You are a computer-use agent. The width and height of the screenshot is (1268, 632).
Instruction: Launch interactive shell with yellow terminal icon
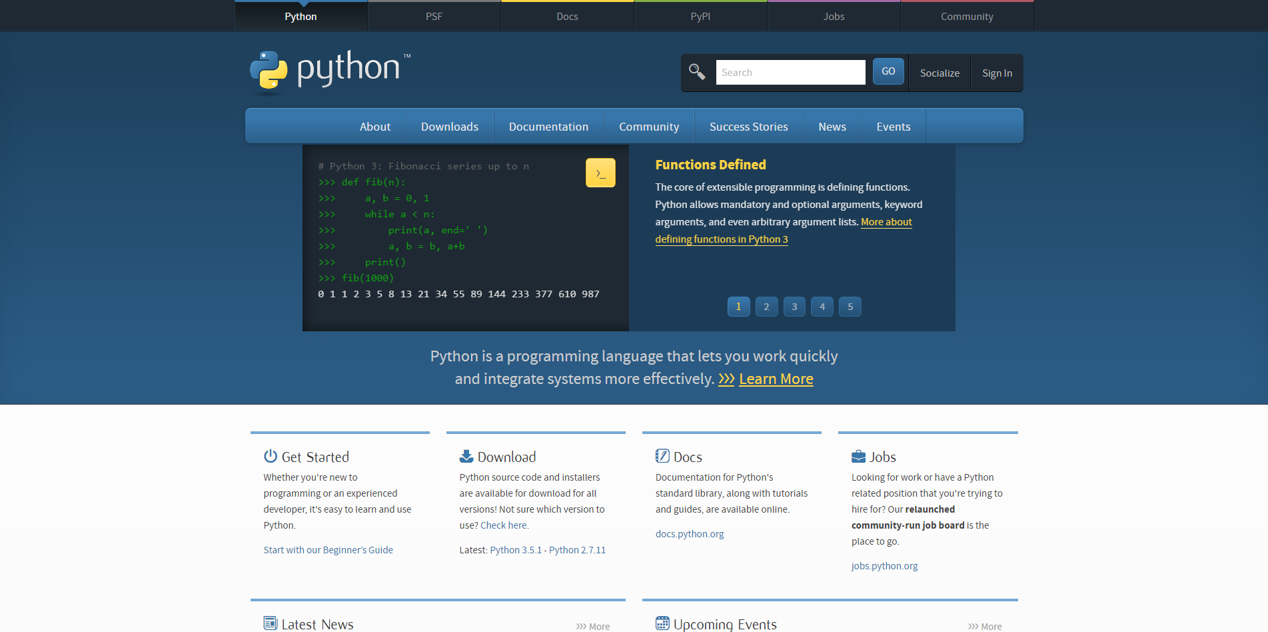point(600,173)
